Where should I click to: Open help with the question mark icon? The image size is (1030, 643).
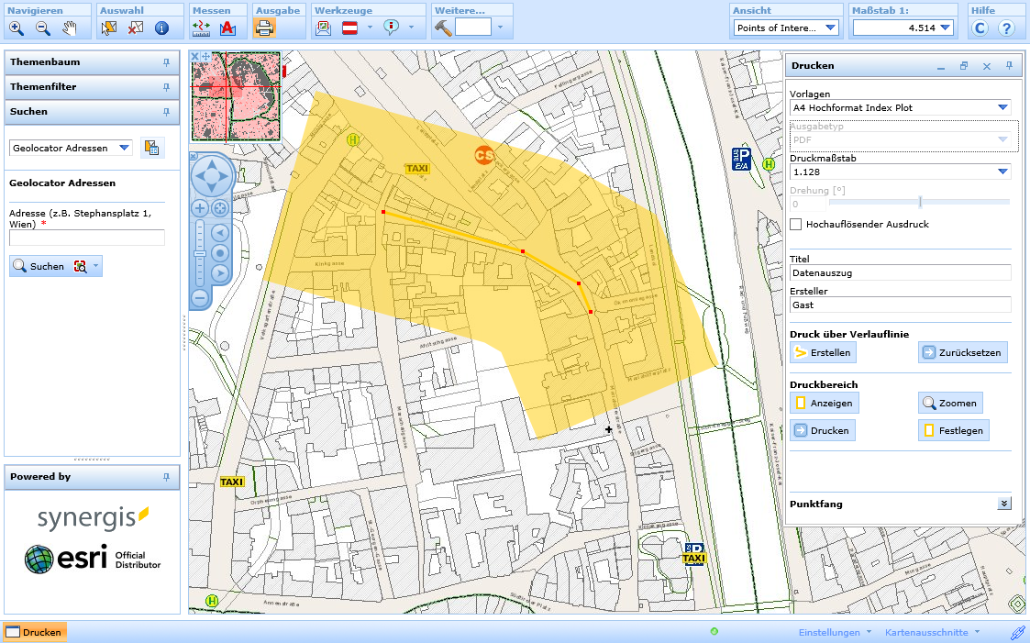[1006, 28]
